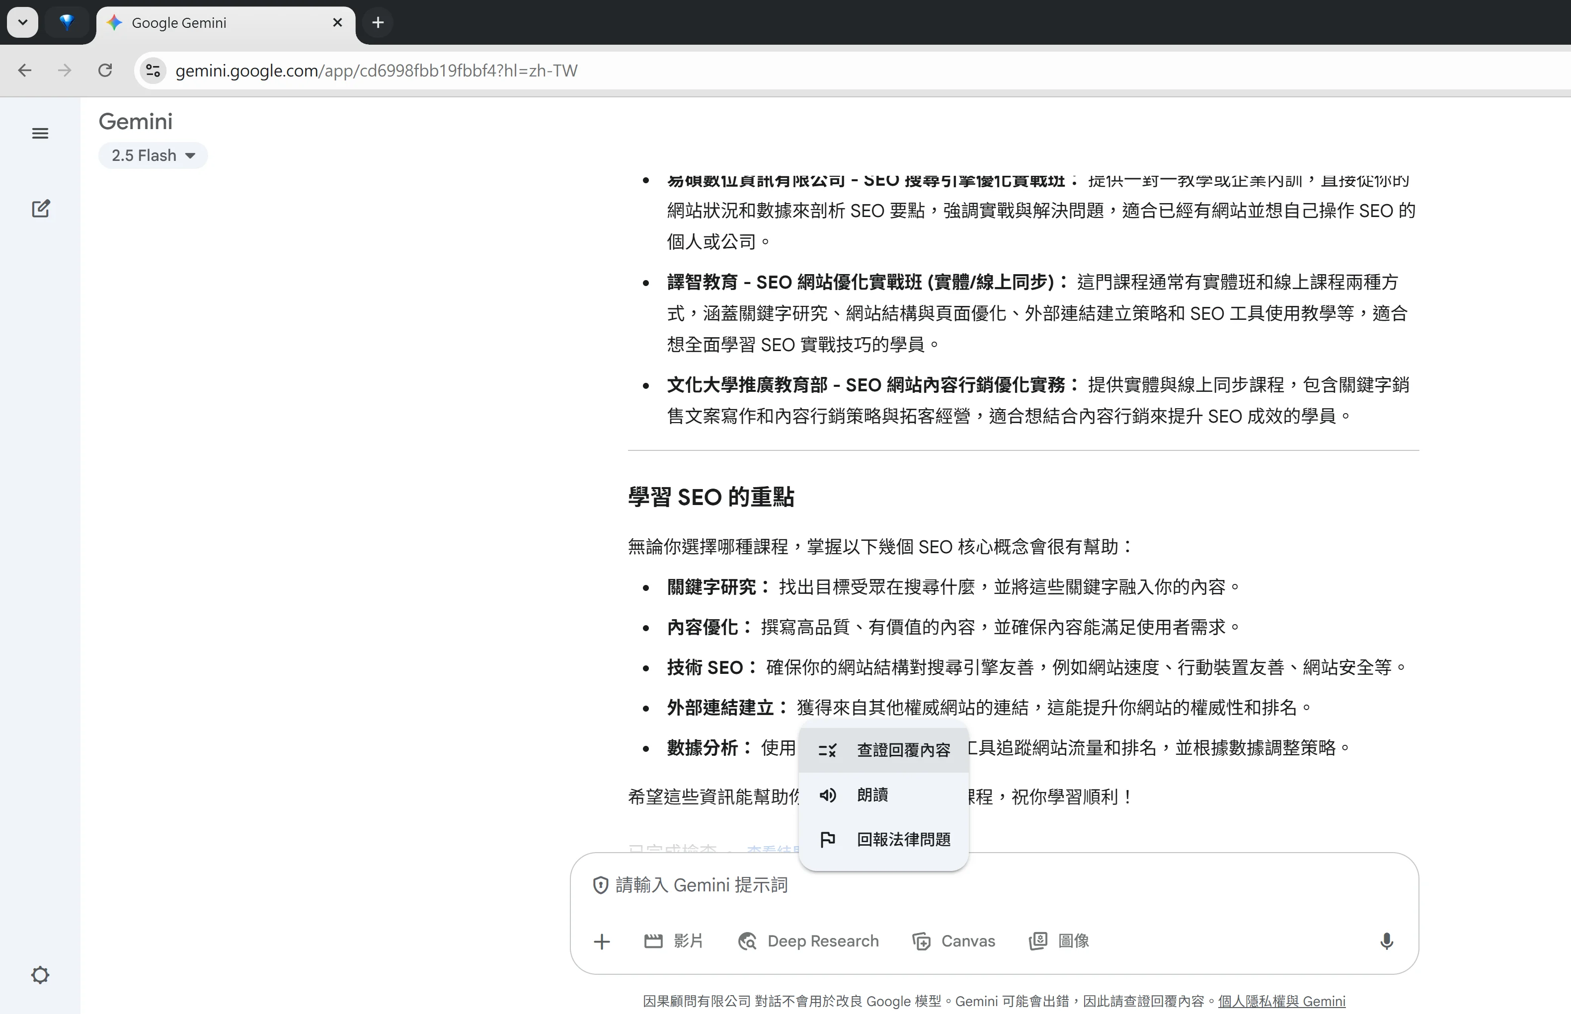The image size is (1571, 1014).
Task: Reload the page with refresh icon
Action: pyautogui.click(x=105, y=71)
